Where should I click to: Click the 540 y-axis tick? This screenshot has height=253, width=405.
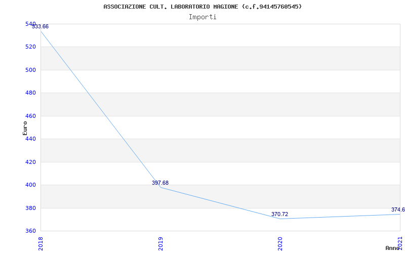pos(30,24)
